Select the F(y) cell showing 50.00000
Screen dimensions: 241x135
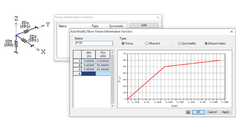(103, 65)
